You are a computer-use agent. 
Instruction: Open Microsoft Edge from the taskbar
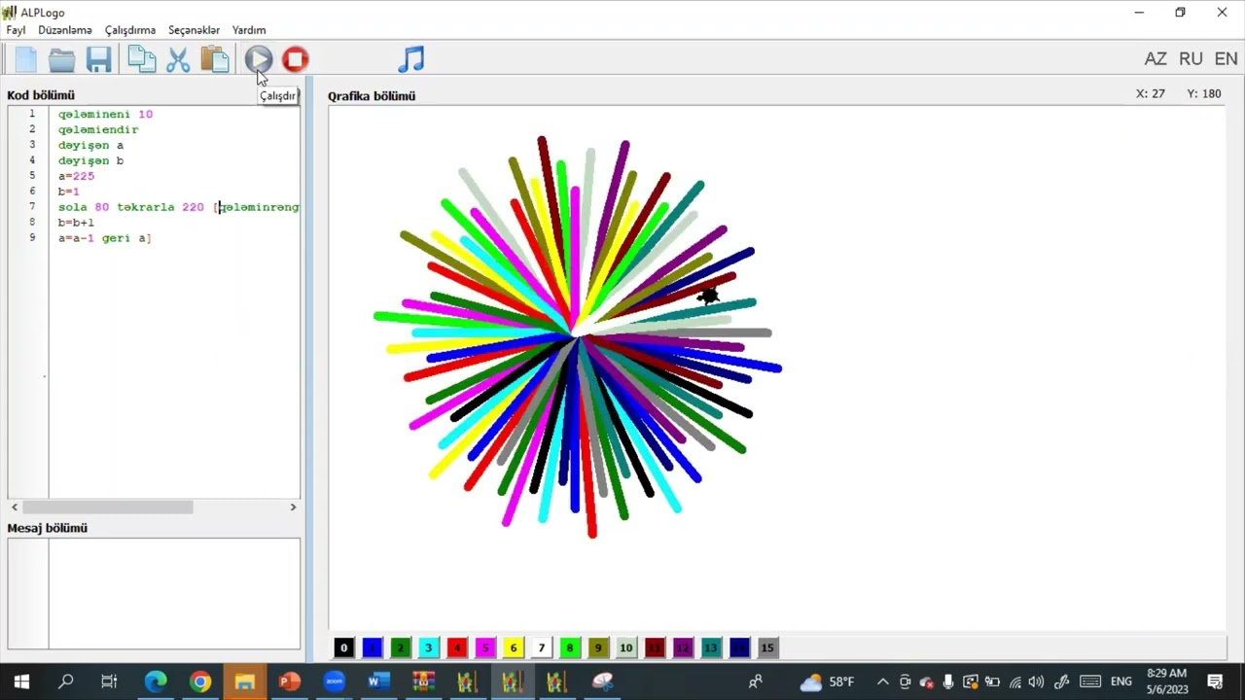[156, 682]
